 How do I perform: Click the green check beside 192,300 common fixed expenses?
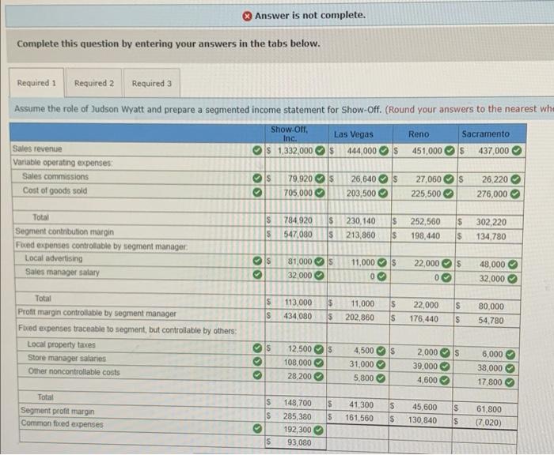coord(319,430)
